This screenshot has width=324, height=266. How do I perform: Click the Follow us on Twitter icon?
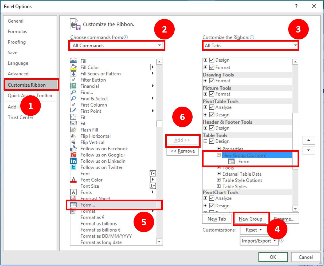73,167
